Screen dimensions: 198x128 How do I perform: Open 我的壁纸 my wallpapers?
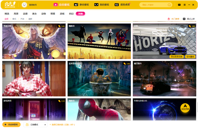tap(102, 5)
